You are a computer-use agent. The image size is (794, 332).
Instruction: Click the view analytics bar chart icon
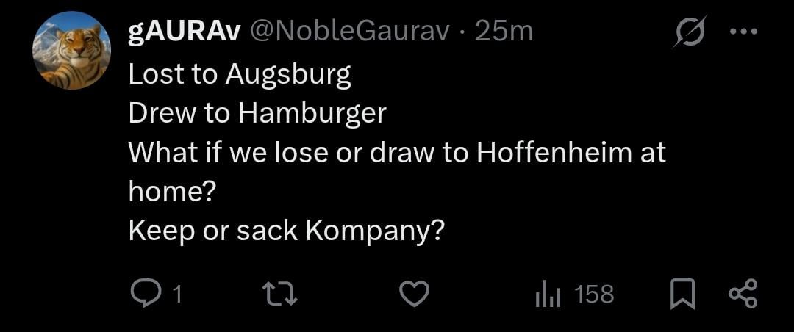pyautogui.click(x=548, y=295)
